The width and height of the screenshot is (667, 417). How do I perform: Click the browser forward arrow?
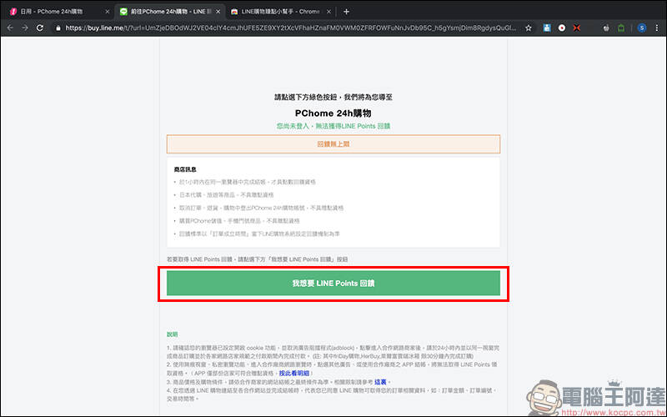pyautogui.click(x=25, y=28)
